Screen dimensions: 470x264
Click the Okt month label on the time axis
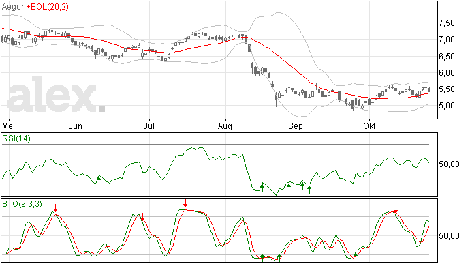tap(369, 126)
